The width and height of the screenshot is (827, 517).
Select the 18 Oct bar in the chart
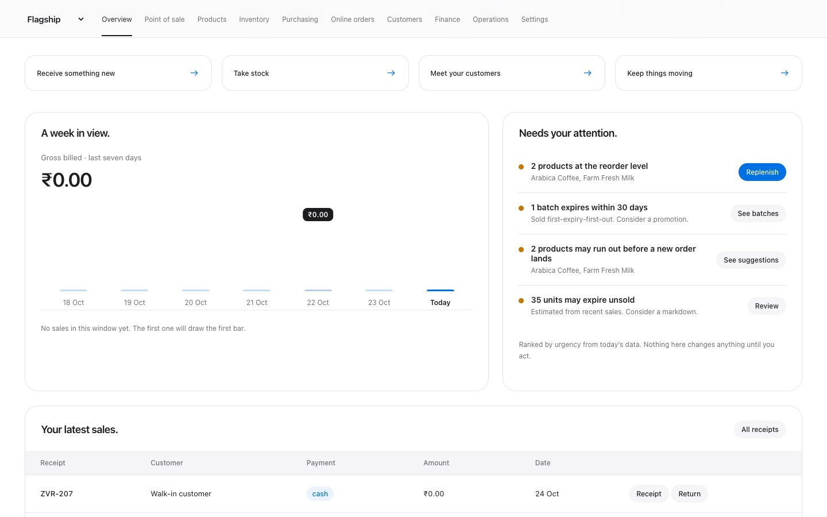point(74,291)
